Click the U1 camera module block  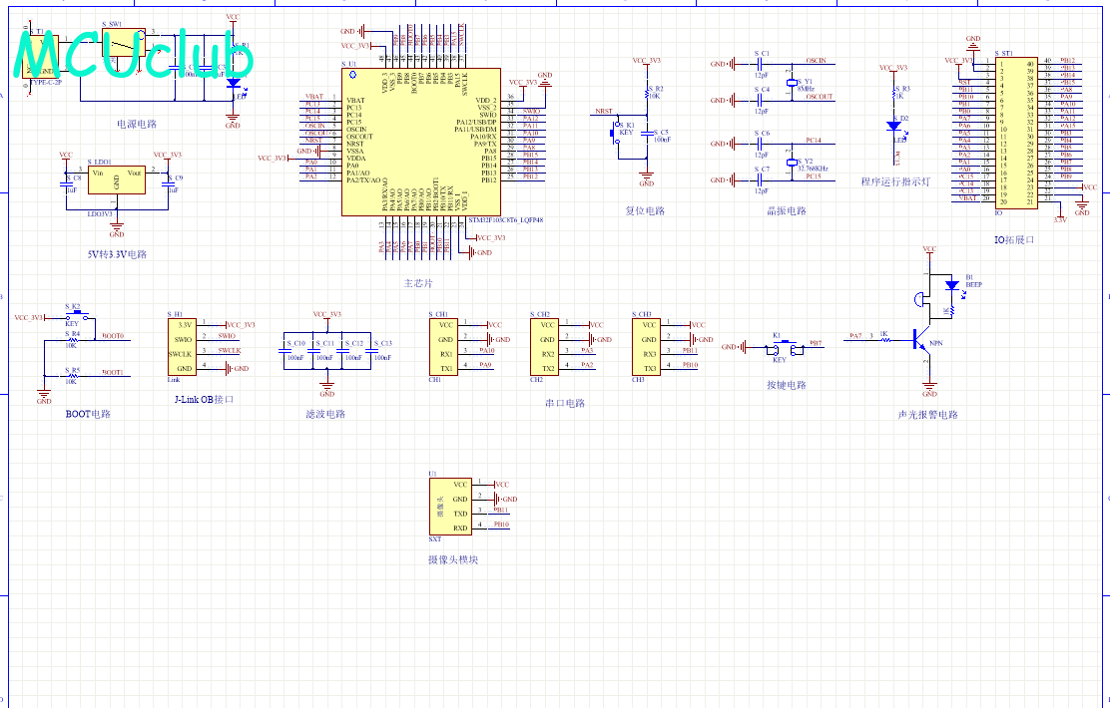tap(450, 507)
